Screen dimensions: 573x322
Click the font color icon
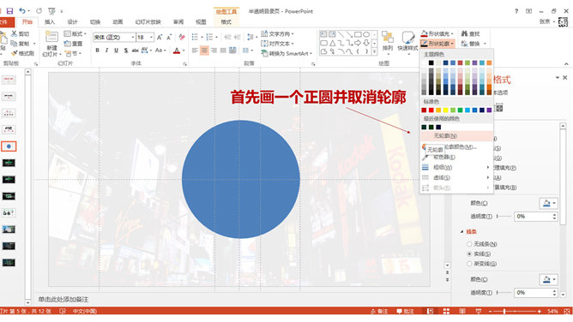coord(177,51)
